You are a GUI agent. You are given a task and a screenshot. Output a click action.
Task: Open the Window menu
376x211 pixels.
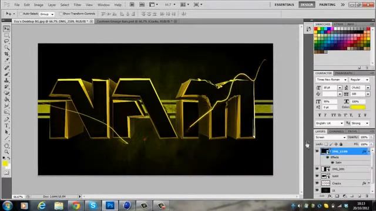103,5
